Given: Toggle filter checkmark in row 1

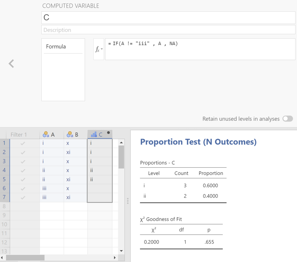Looking at the screenshot, I should pyautogui.click(x=23, y=143).
